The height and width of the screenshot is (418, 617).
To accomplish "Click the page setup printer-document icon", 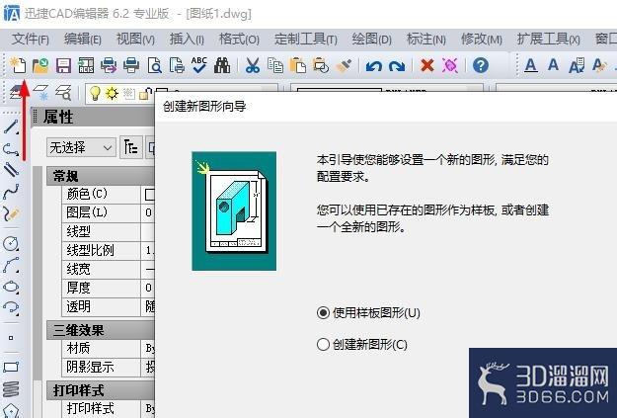I will (177, 65).
